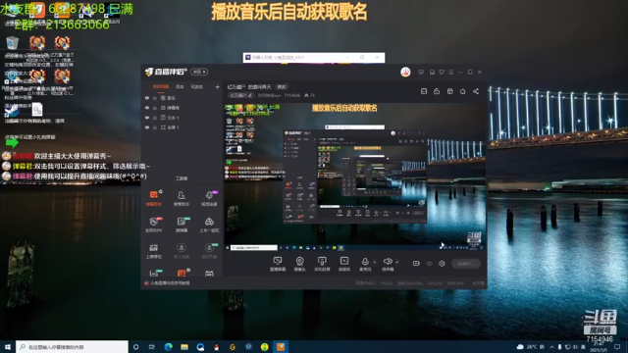Add 摄像头 camera source

[x=299, y=264]
